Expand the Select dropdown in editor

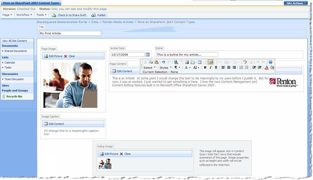coord(149,67)
